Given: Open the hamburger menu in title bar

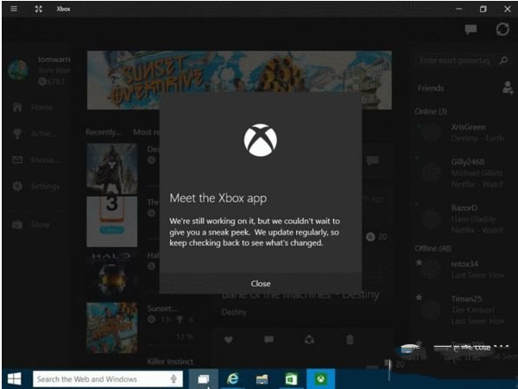Looking at the screenshot, I should (x=13, y=9).
